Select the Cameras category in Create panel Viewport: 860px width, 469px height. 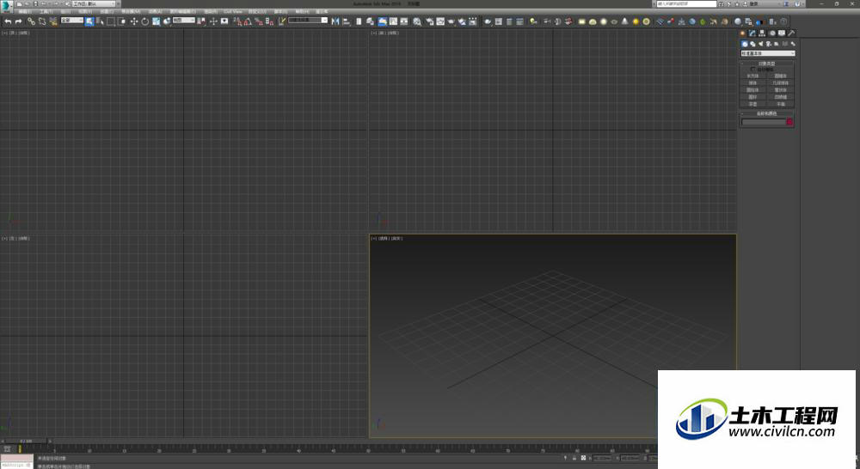pos(768,44)
